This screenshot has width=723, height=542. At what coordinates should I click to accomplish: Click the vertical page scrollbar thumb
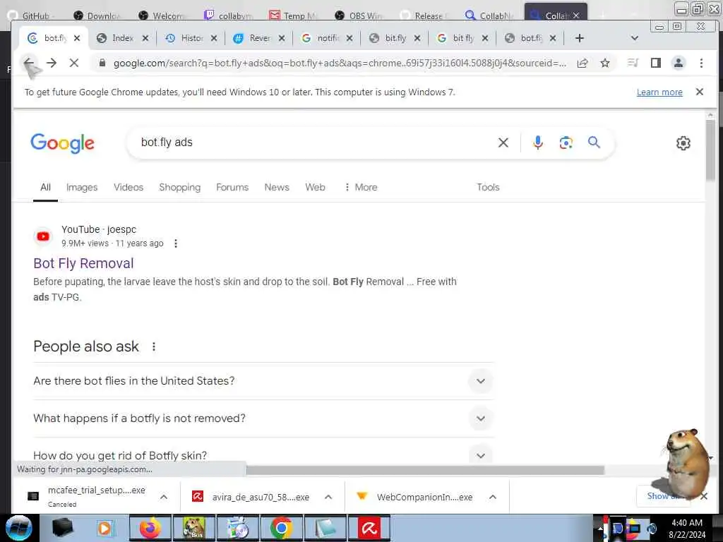point(710,150)
